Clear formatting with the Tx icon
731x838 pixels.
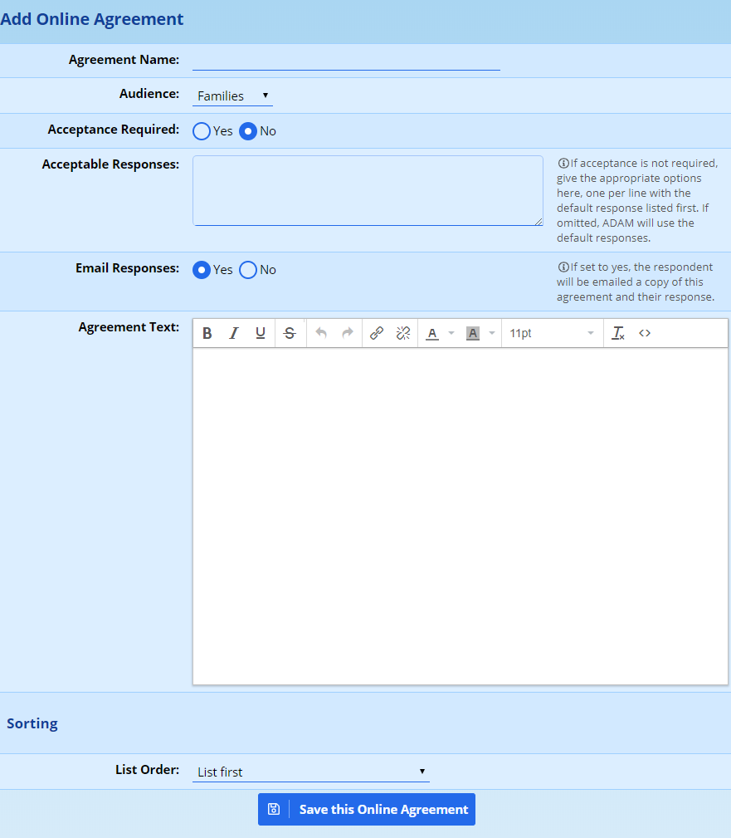(x=618, y=333)
